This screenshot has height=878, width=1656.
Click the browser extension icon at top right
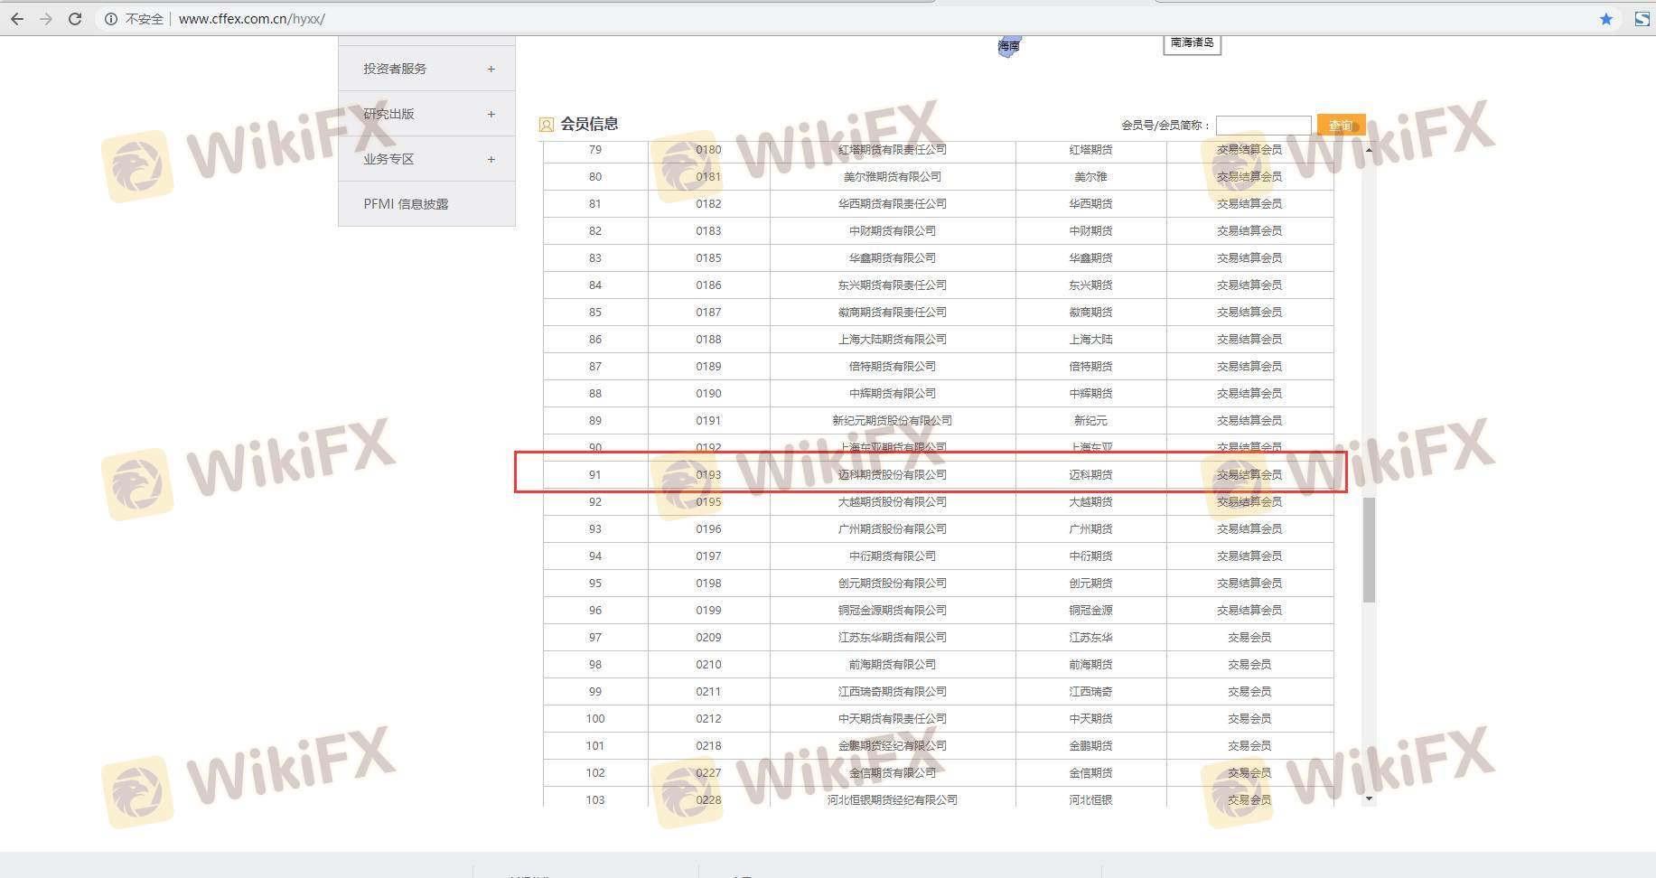[1642, 18]
